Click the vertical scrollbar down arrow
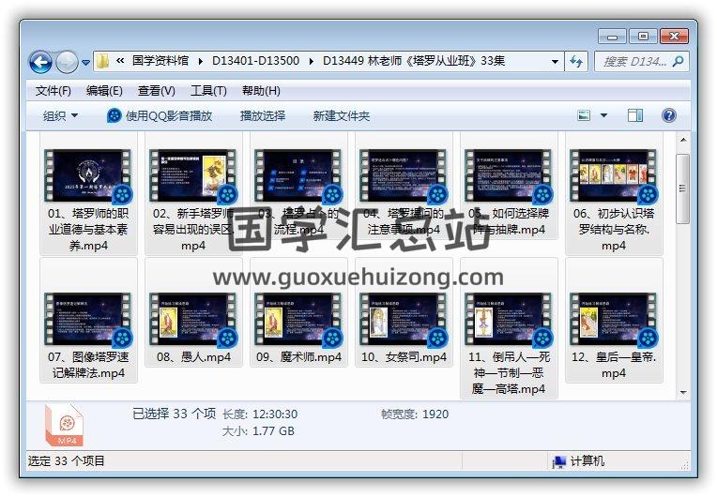The image size is (717, 497). [683, 392]
